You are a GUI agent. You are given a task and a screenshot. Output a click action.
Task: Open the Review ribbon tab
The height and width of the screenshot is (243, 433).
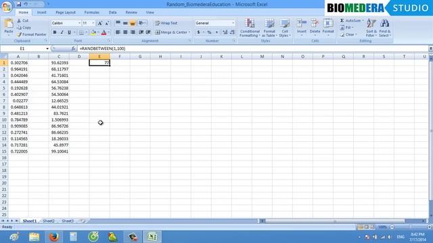pos(131,12)
